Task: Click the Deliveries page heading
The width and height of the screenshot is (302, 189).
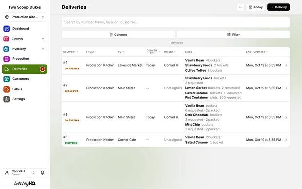Action: point(74,7)
